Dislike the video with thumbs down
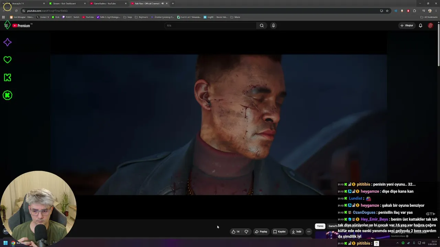The height and width of the screenshot is (247, 440). (246, 232)
